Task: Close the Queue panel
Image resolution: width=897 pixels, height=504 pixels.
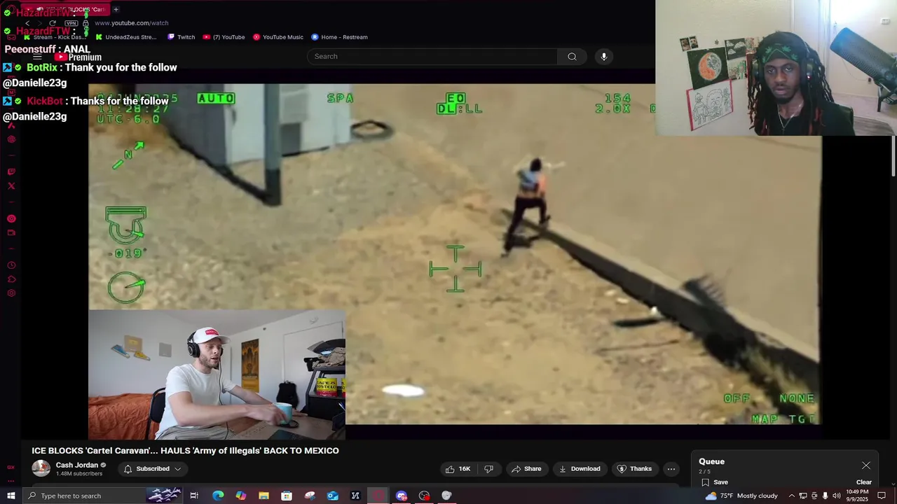Action: point(866,465)
